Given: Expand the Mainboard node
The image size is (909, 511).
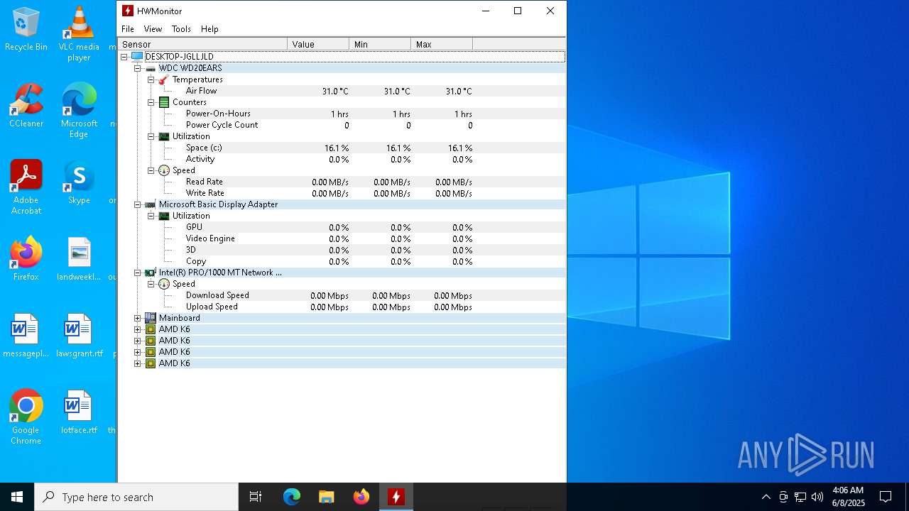Looking at the screenshot, I should tap(137, 318).
